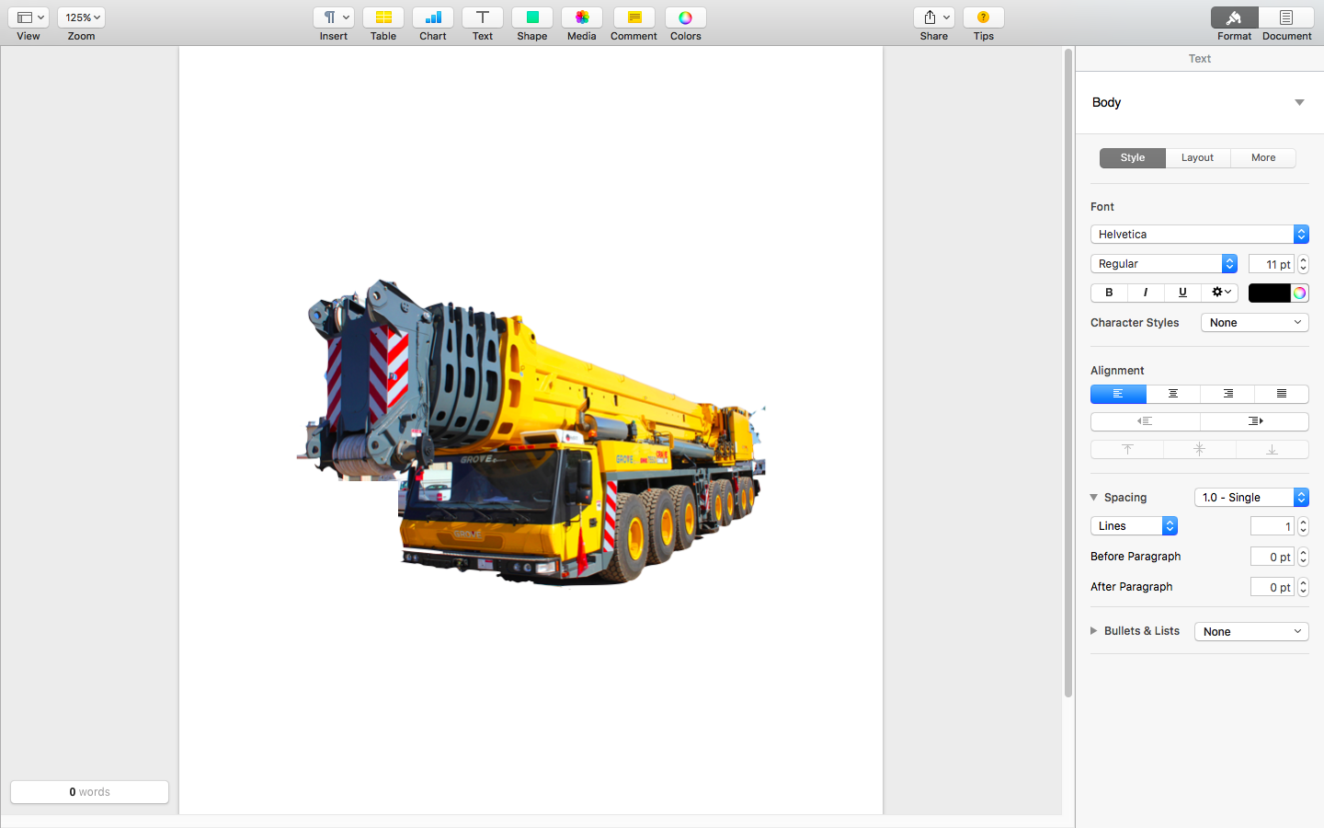Insert a Chart
The width and height of the screenshot is (1324, 828).
(x=432, y=17)
